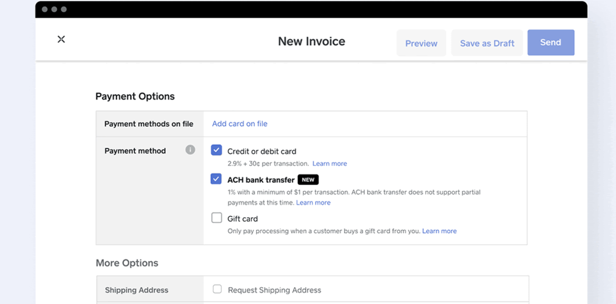Disable the ACH bank transfer checkbox
This screenshot has width=616, height=304.
click(x=216, y=179)
